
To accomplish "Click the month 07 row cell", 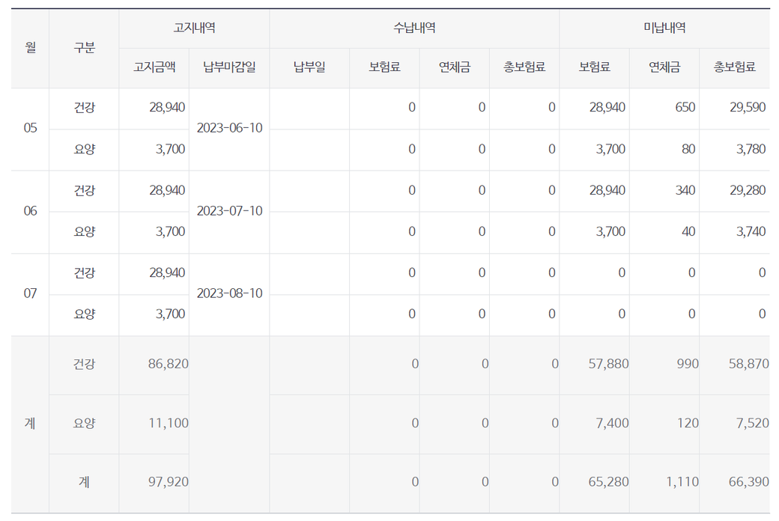I will (x=30, y=293).
